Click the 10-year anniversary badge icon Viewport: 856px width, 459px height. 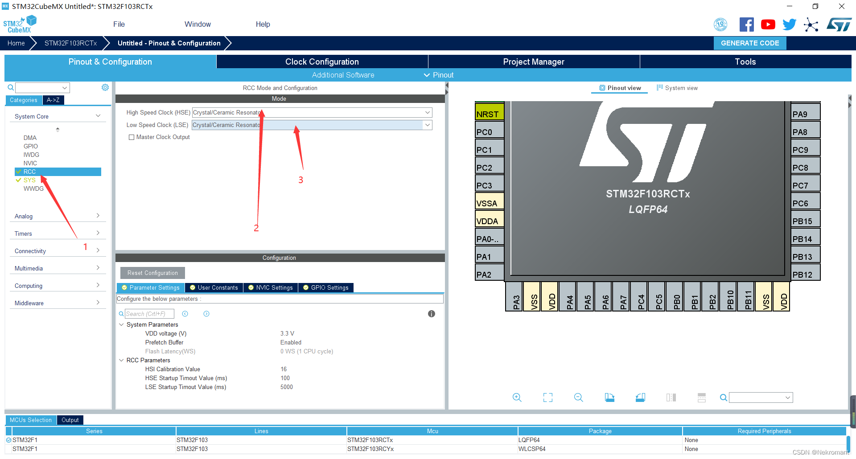pos(720,25)
